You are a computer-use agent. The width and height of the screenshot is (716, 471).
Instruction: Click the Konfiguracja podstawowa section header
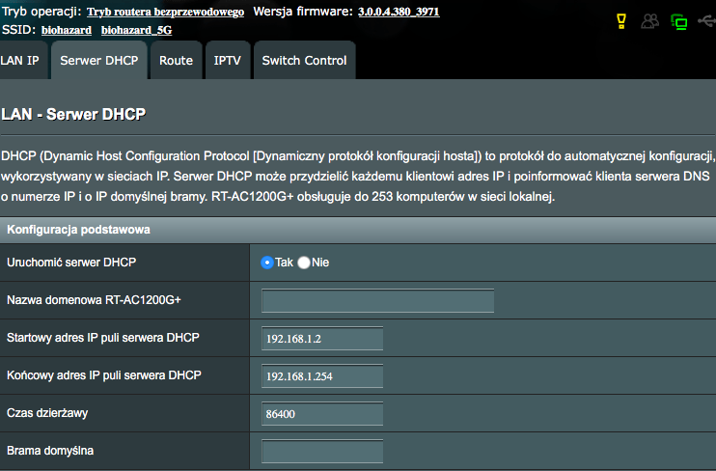pyautogui.click(x=358, y=230)
